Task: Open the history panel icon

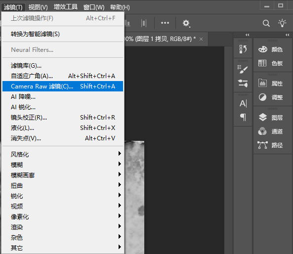Action: (x=243, y=49)
